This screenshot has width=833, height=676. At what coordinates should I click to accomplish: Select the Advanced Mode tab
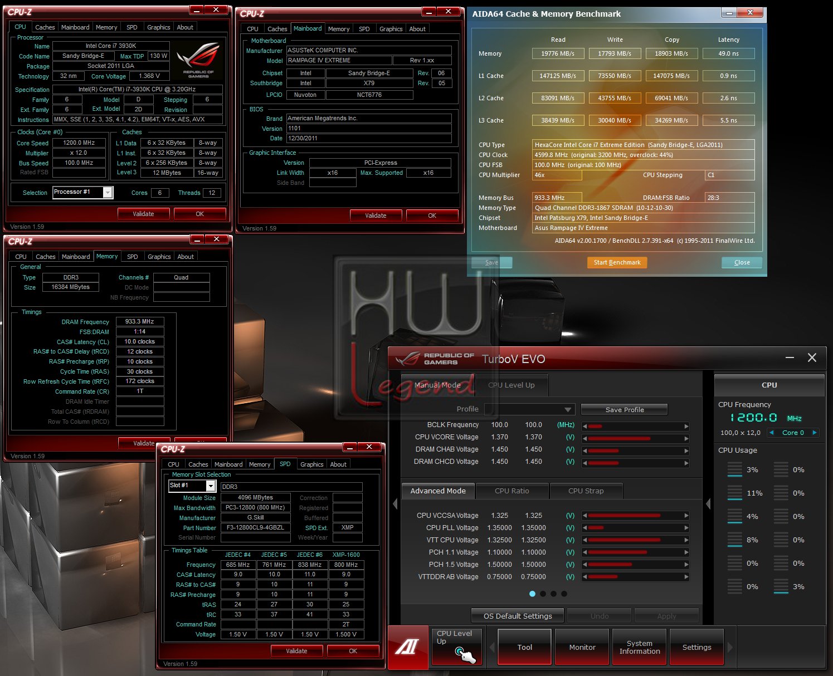point(438,491)
